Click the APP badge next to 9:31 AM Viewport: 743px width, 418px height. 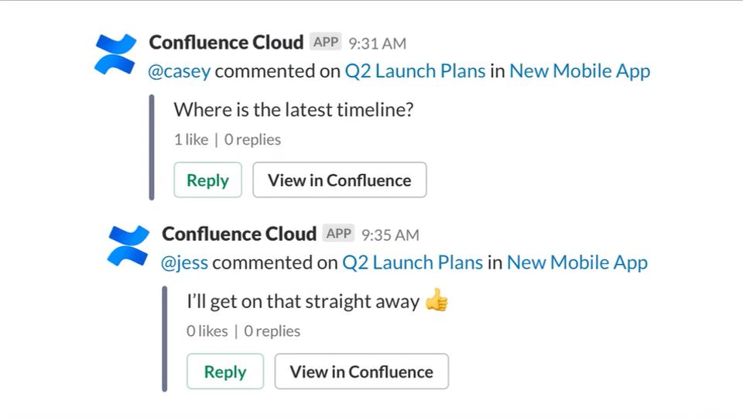pyautogui.click(x=326, y=42)
